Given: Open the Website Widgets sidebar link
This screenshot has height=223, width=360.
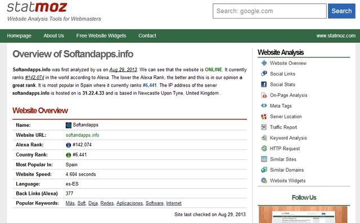Looking at the screenshot, I should pos(287,181).
